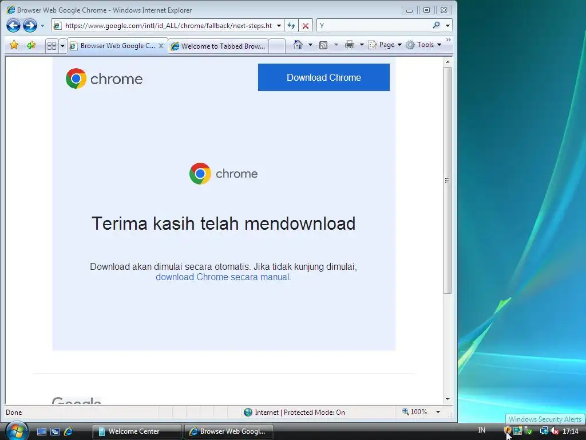586x440 pixels.
Task: Expand the Feeds dropdown arrow
Action: (x=336, y=45)
